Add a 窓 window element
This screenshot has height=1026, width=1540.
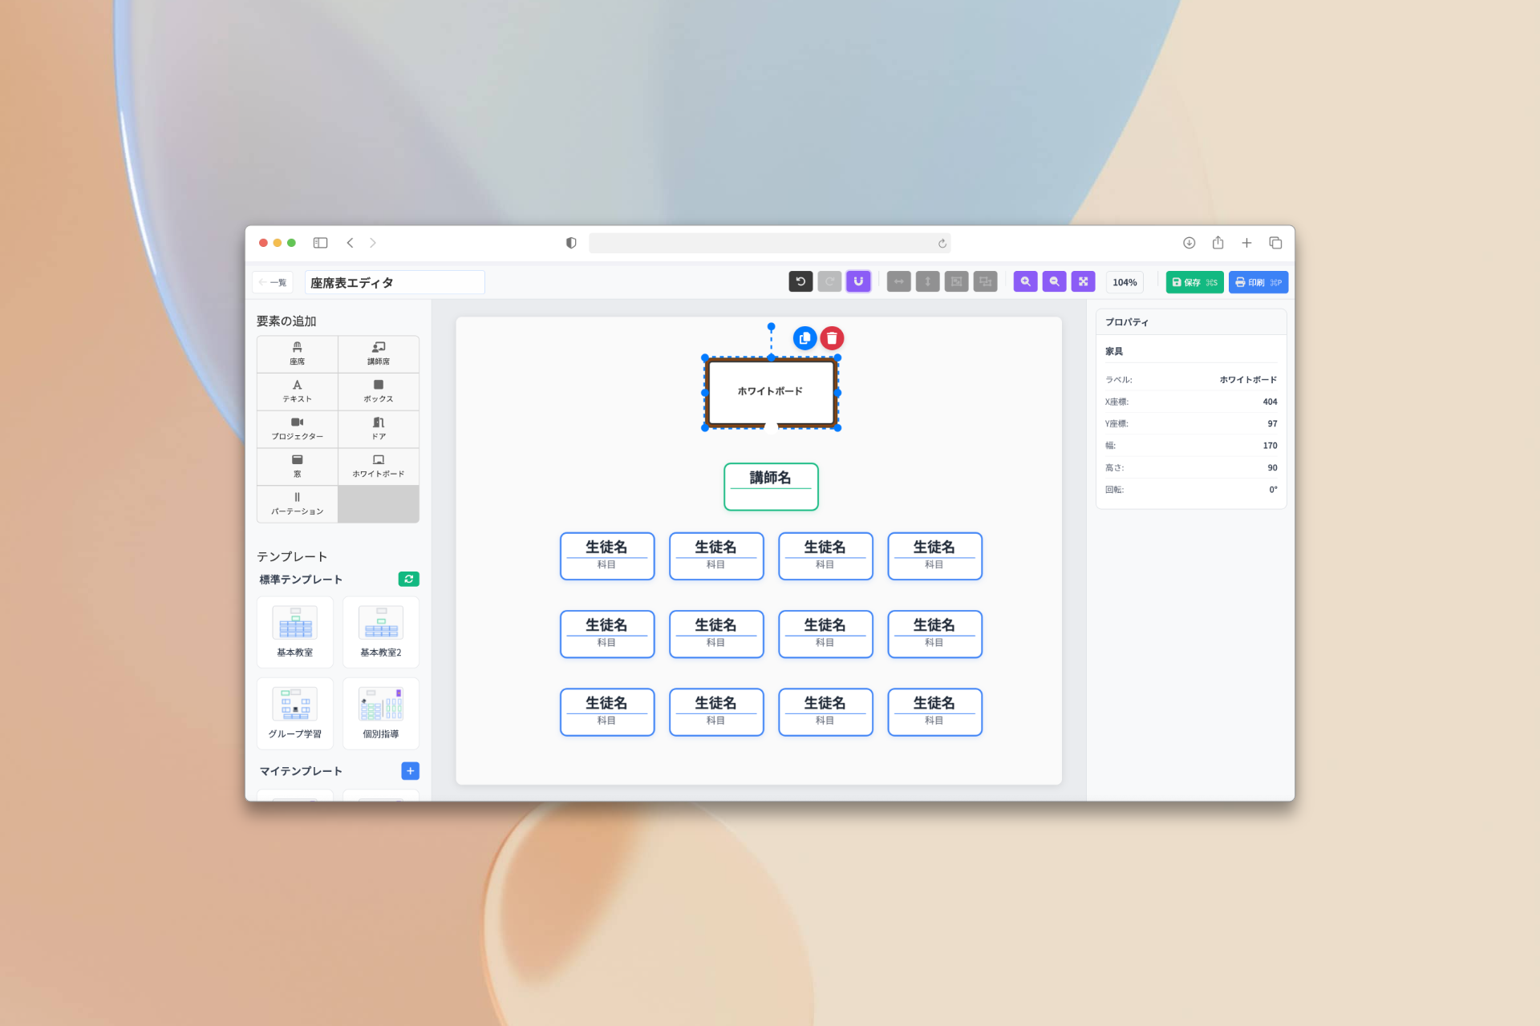297,467
